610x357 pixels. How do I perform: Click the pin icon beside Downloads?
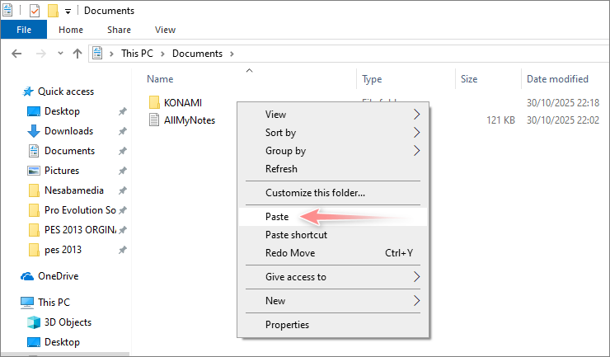pyautogui.click(x=123, y=131)
